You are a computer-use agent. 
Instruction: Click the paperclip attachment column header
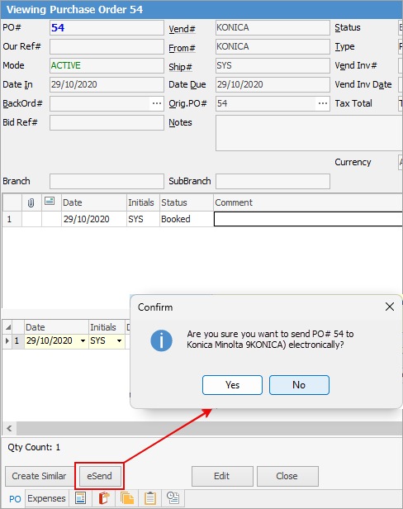coord(31,203)
